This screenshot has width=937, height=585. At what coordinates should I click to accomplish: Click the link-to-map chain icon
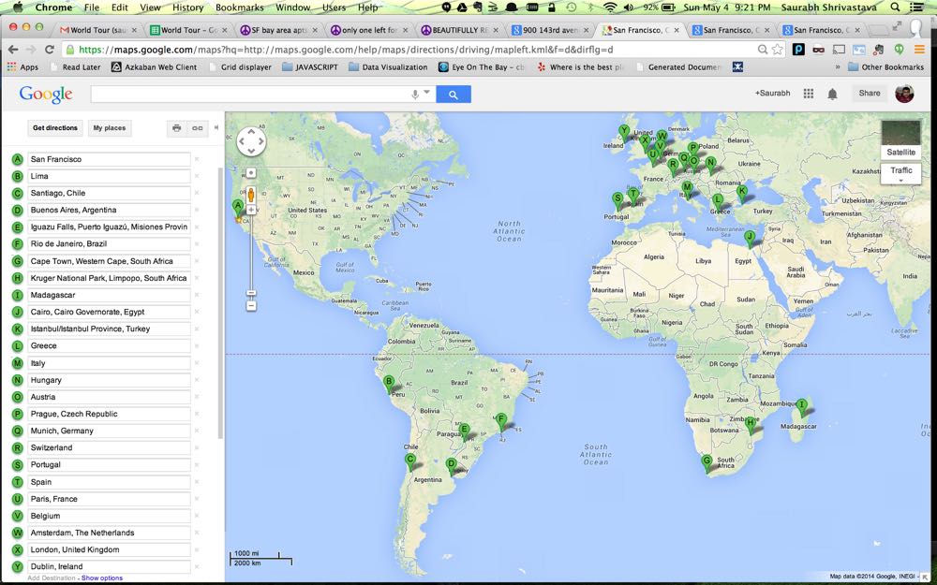point(197,128)
